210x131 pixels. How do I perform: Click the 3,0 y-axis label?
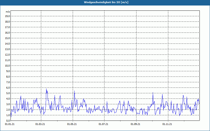[8, 104]
